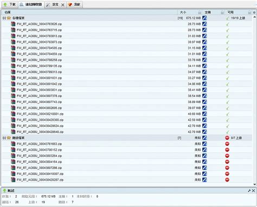
Task: Open the column settings gear in table header
Action: [254, 12]
